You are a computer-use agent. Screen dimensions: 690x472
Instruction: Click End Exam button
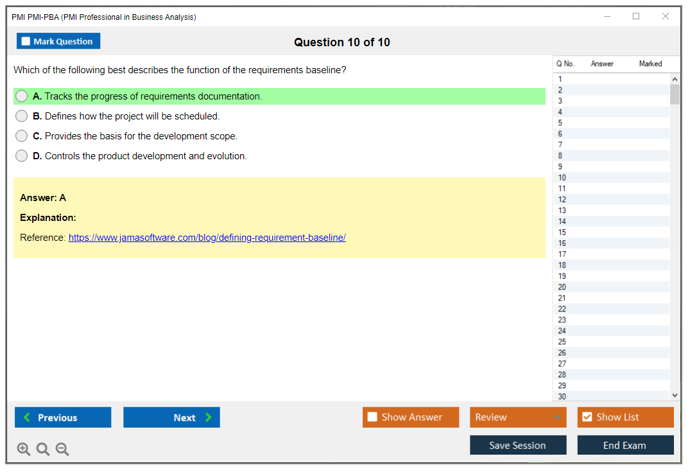click(x=625, y=445)
